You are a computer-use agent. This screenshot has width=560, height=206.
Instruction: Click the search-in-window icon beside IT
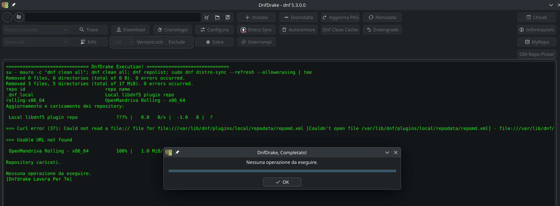19,17
